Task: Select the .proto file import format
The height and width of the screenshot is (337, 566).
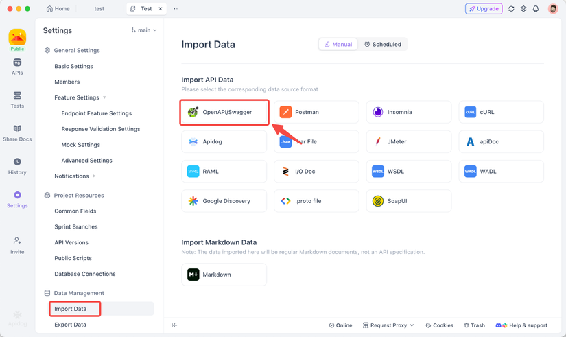Action: tap(316, 201)
